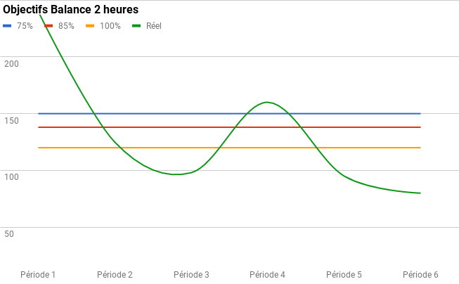Select the 'Réel' legend label text
This screenshot has width=459, height=284.
(x=154, y=26)
